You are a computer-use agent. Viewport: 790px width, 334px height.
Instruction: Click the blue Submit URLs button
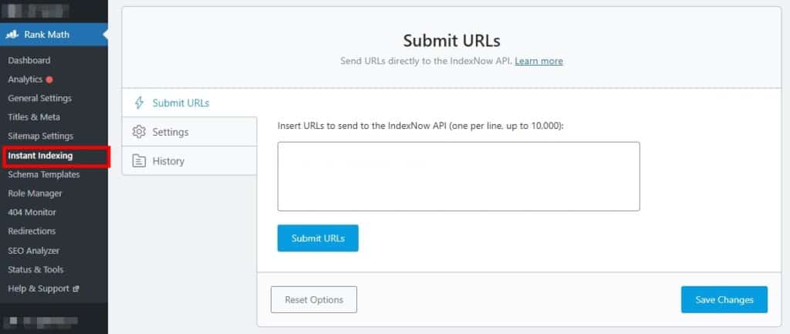[318, 238]
